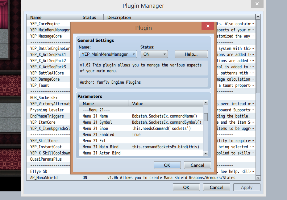This screenshot has width=287, height=200.
Task: Click Plugin Manager list scroll up arrow
Action: [x=258, y=17]
